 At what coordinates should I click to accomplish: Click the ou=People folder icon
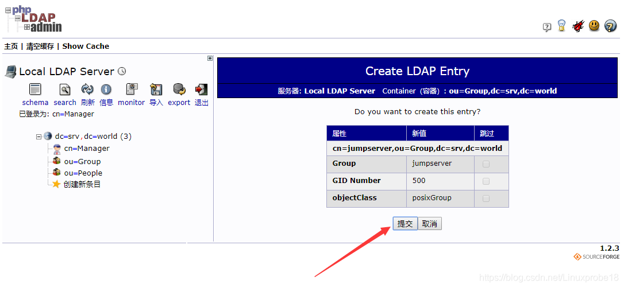tap(57, 173)
